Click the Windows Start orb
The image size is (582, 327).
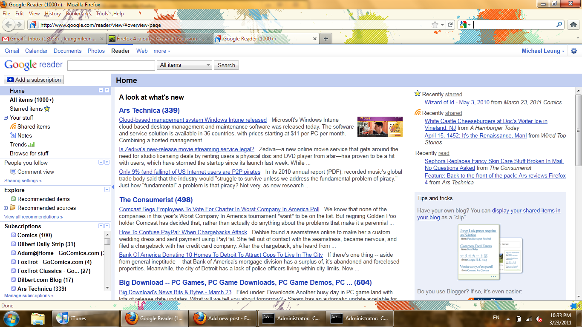click(12, 318)
